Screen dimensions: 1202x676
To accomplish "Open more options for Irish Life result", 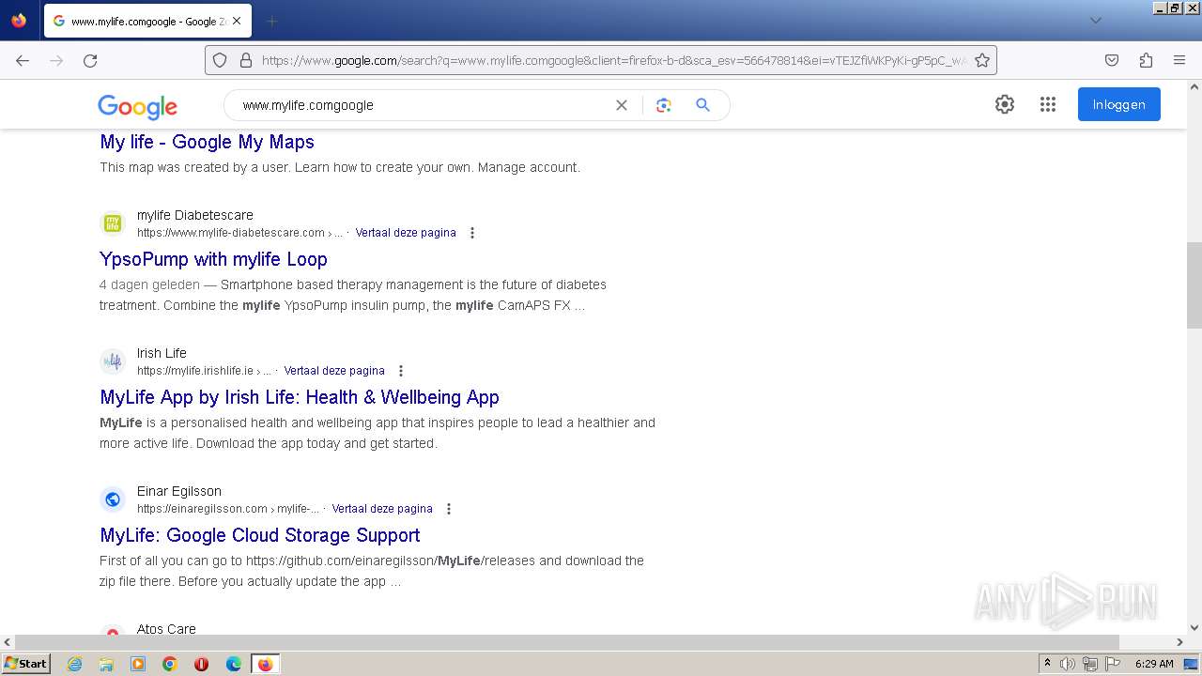I will [401, 371].
